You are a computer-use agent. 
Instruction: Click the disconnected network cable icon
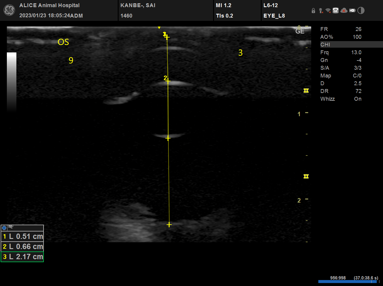click(321, 11)
